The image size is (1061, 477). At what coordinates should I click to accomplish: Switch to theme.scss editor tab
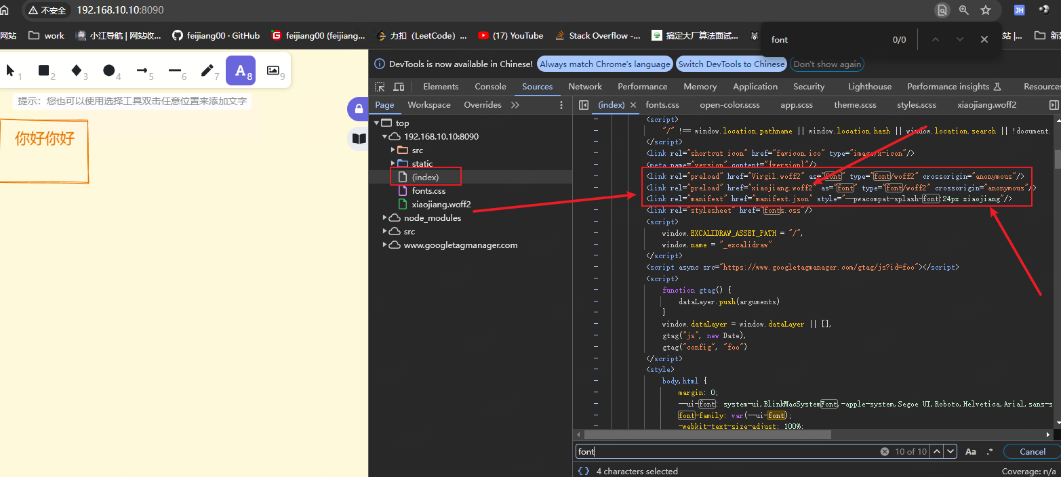point(855,105)
